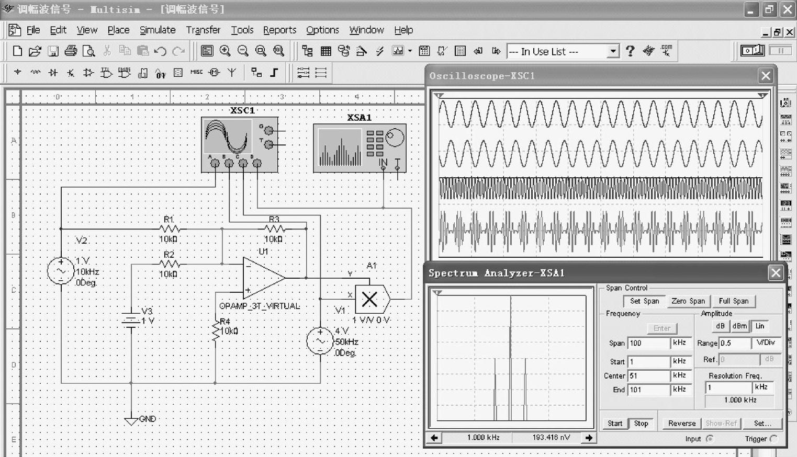The image size is (797, 457).
Task: Click the Spreadsheet view grid icon
Action: (325, 51)
